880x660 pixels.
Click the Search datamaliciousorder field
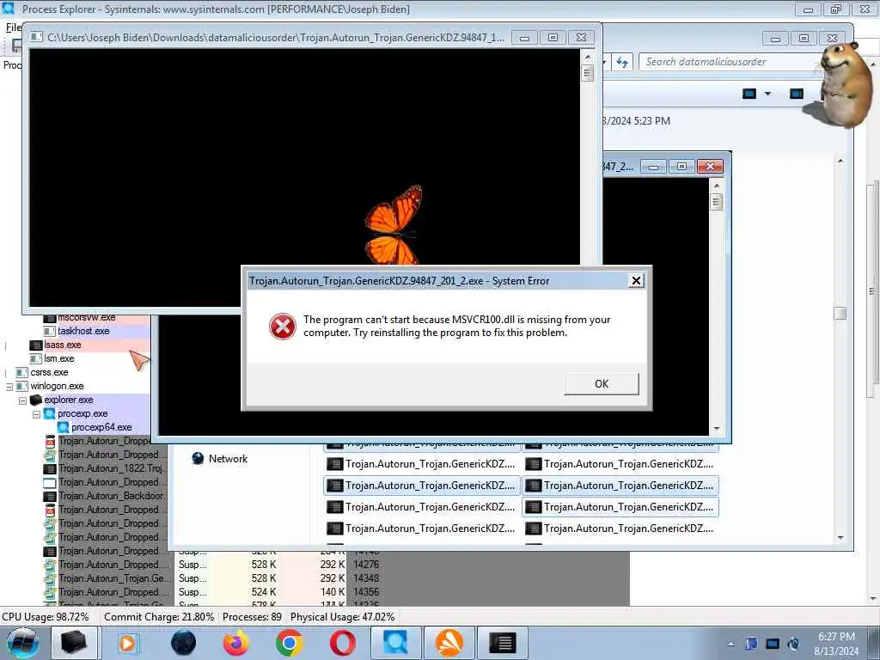(730, 62)
